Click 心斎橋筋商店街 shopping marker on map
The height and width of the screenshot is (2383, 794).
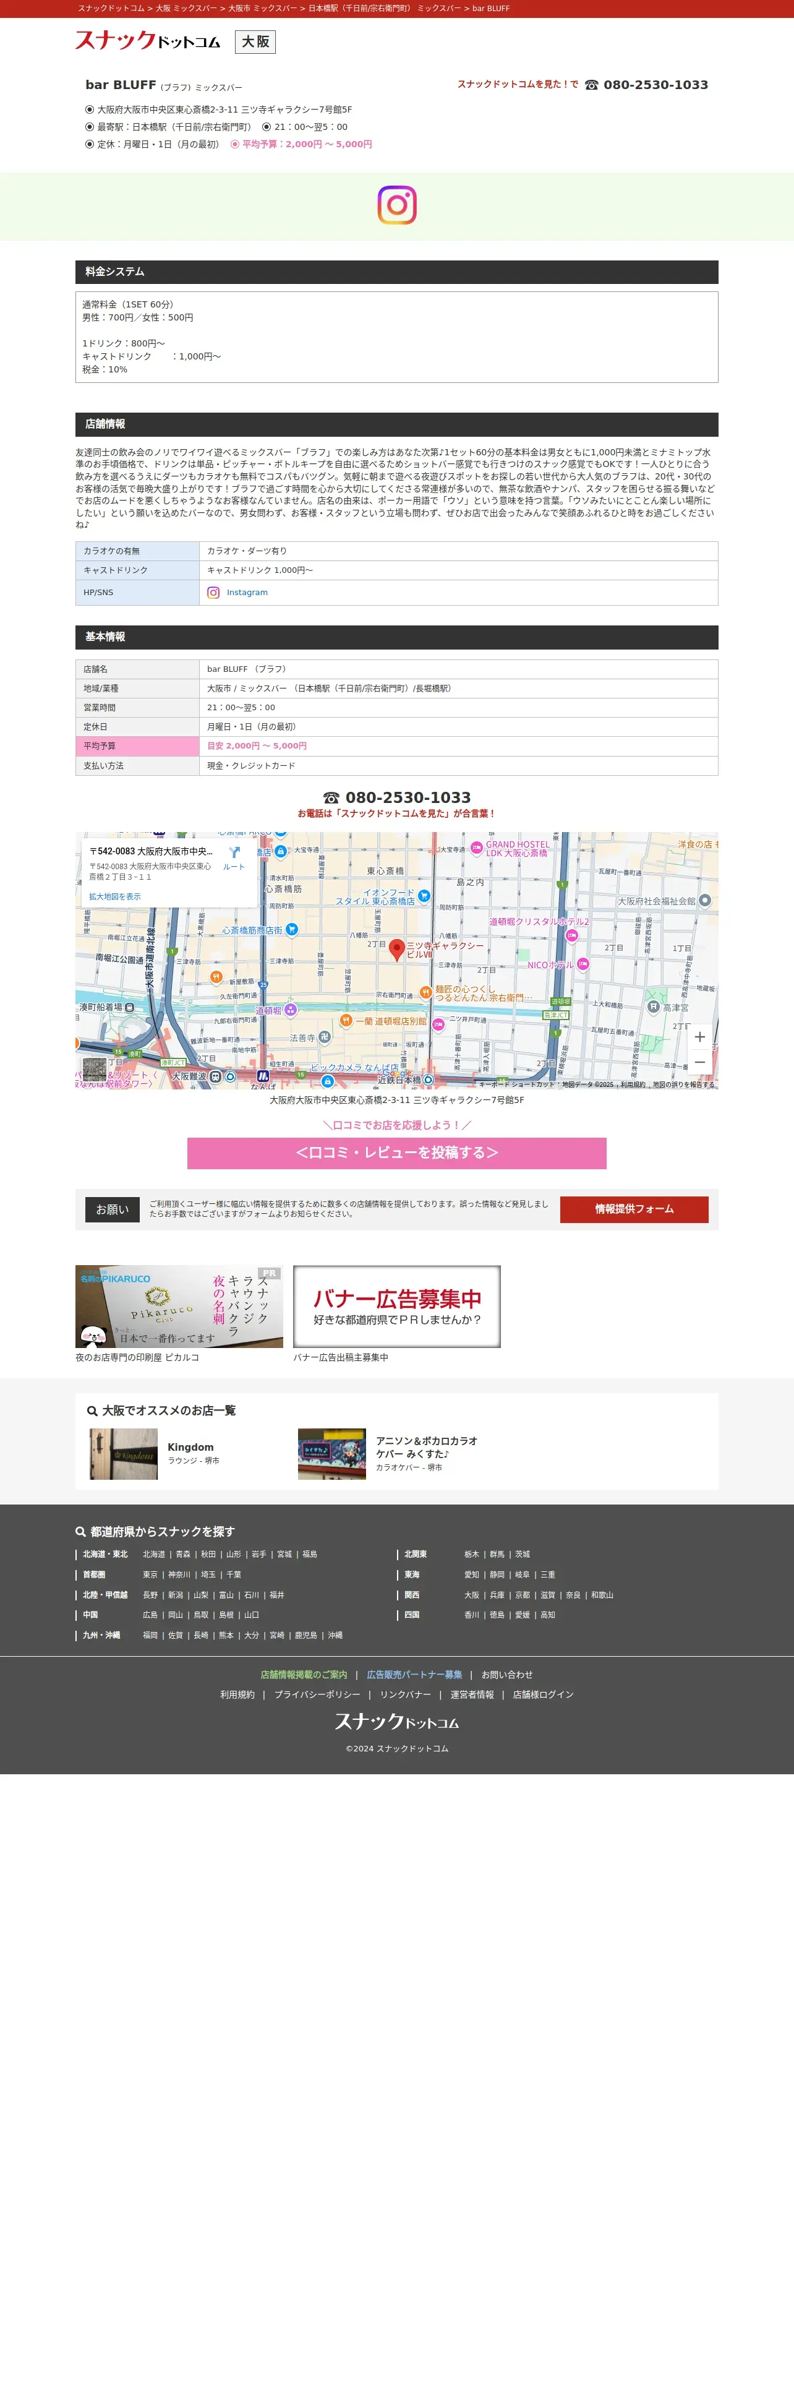click(292, 930)
